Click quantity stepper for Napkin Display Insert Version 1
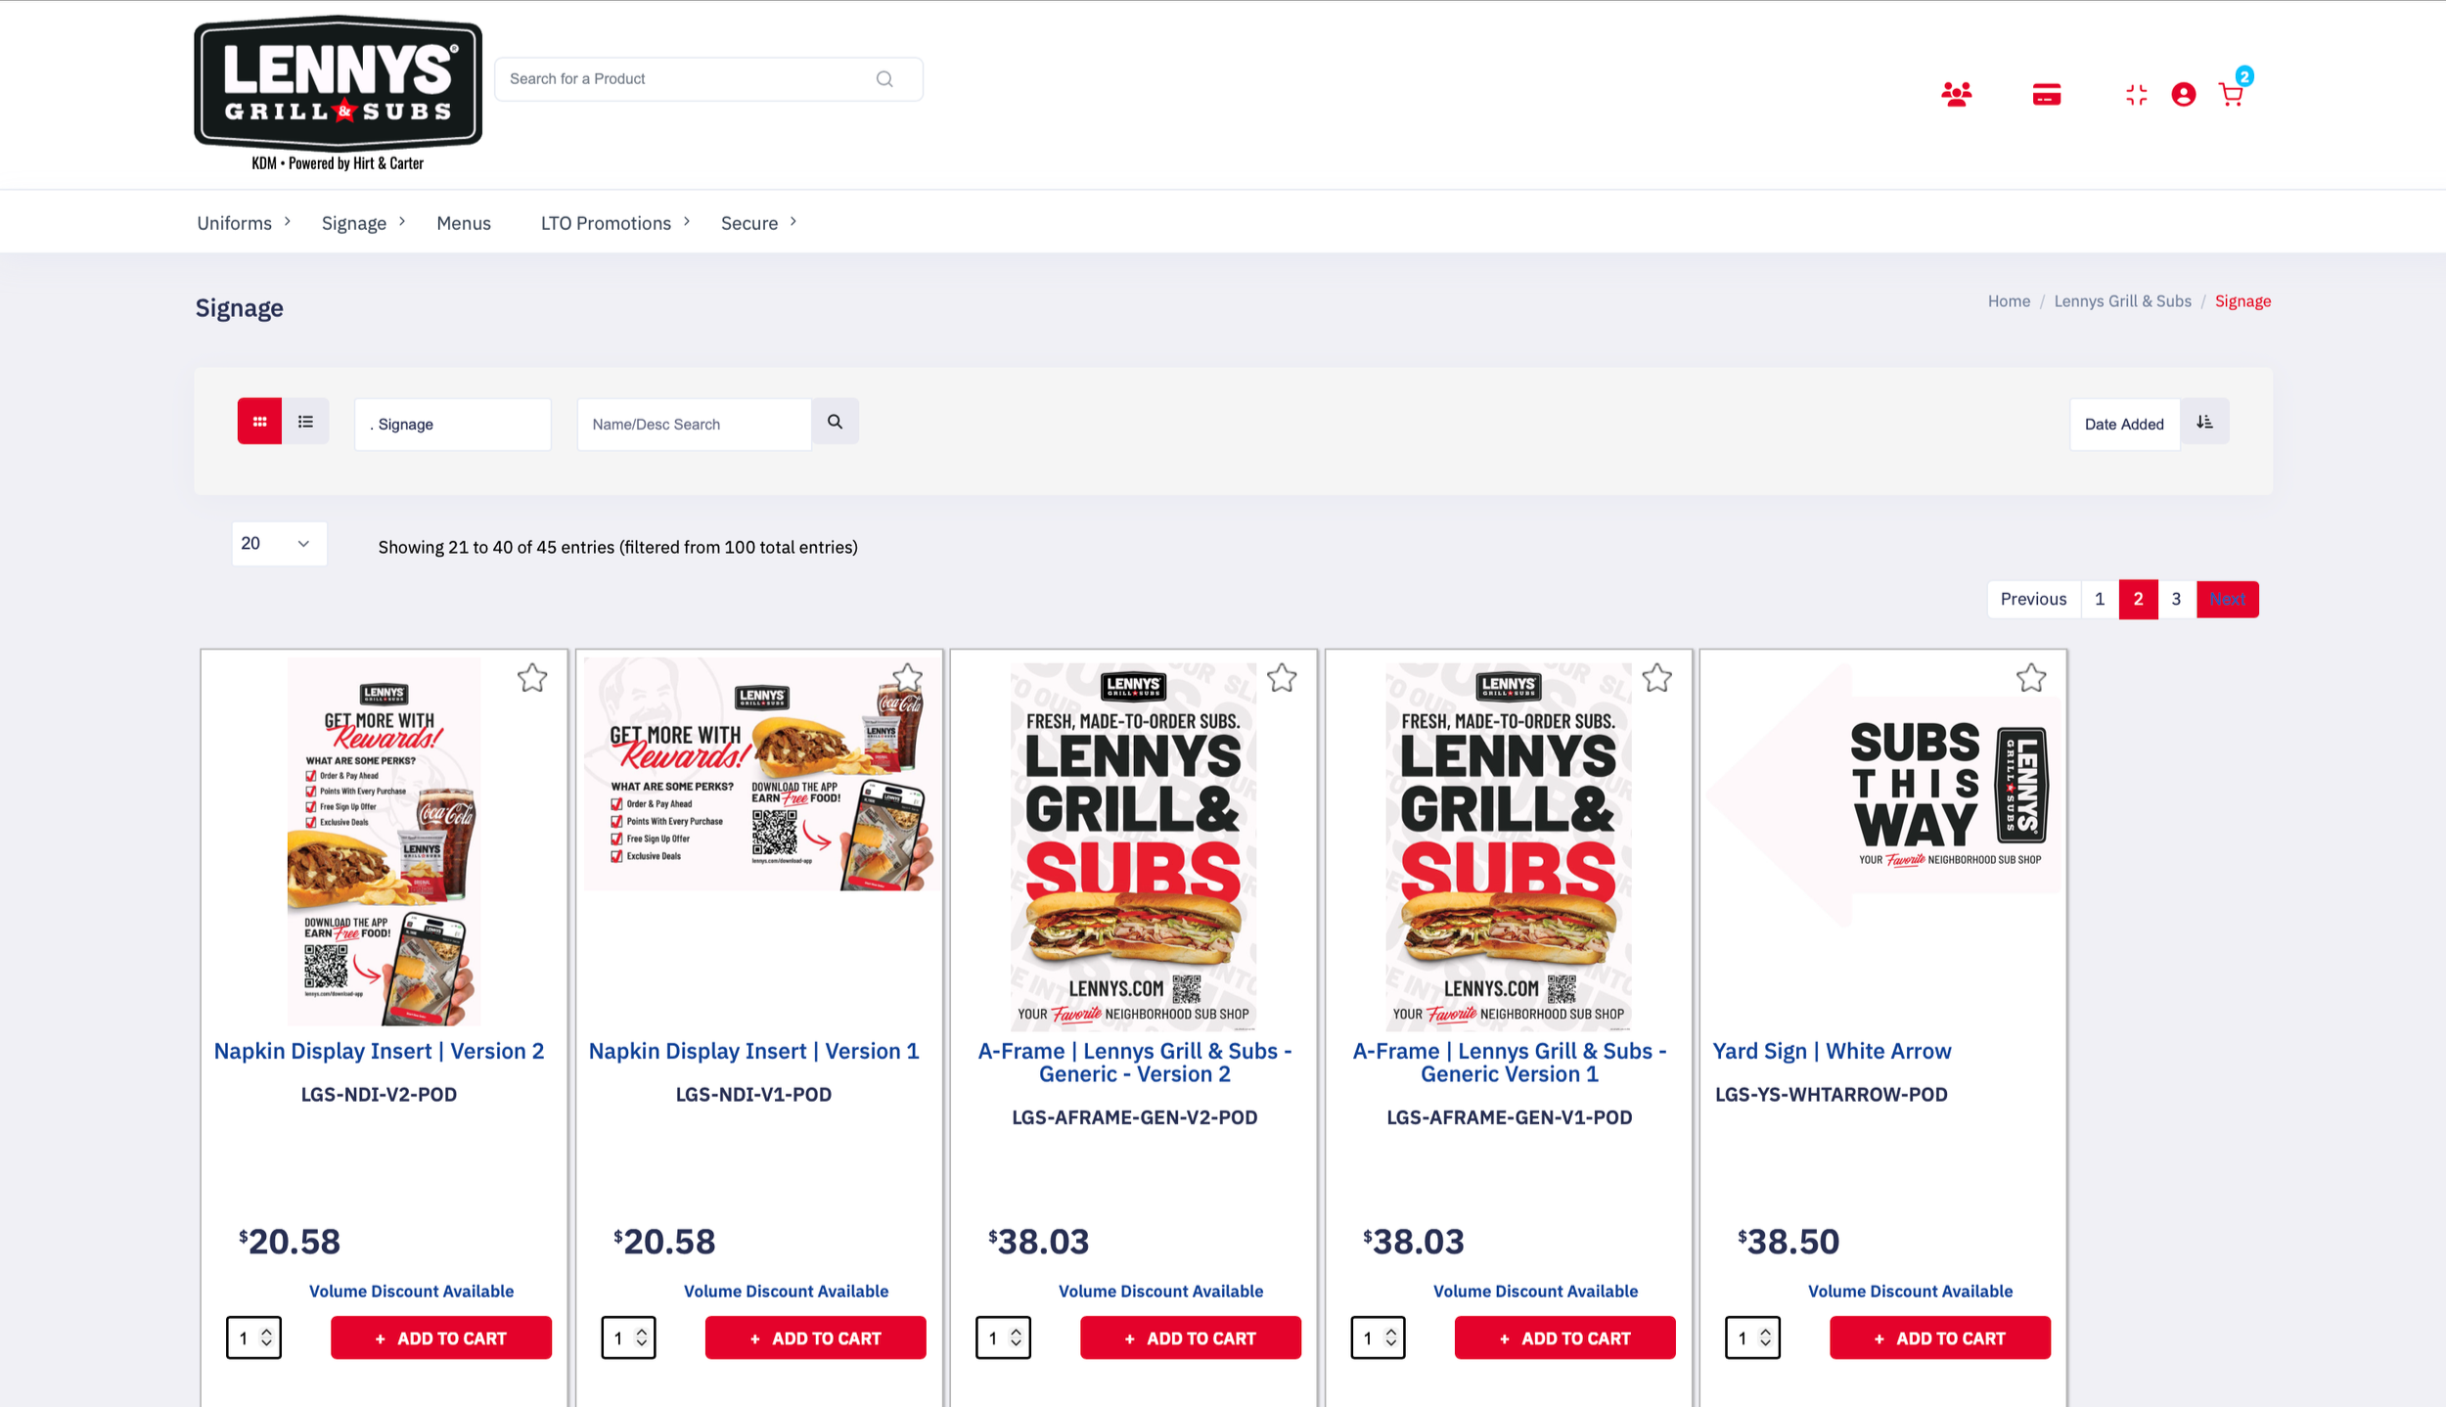 pos(628,1338)
